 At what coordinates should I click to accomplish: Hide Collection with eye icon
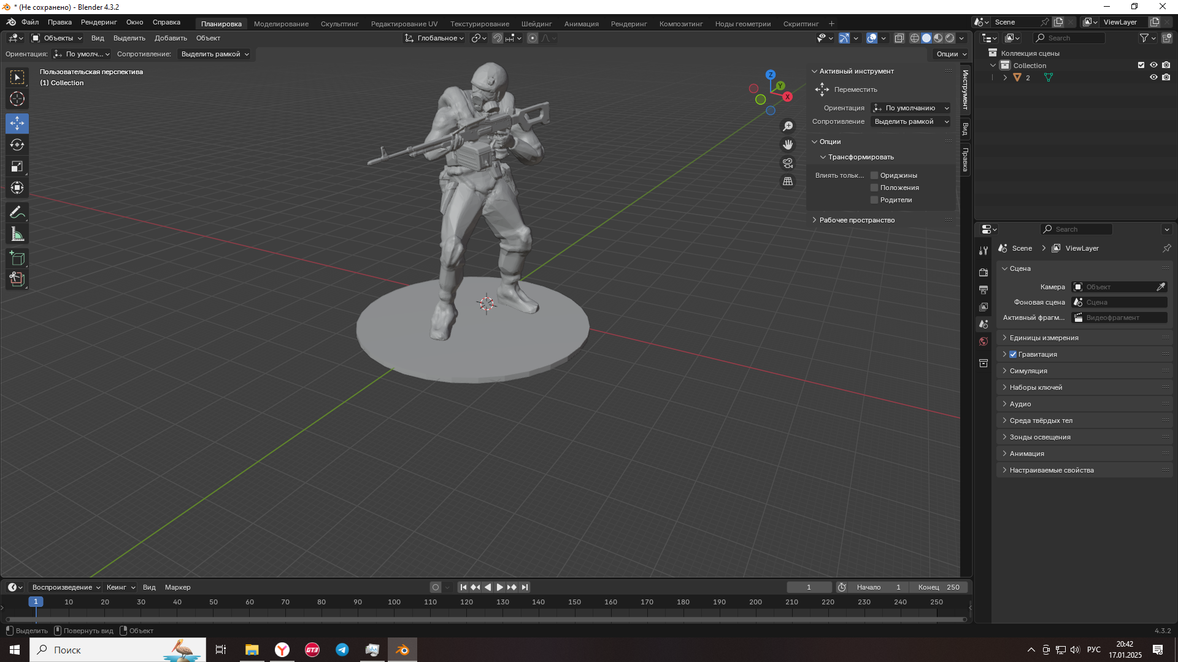pos(1153,65)
